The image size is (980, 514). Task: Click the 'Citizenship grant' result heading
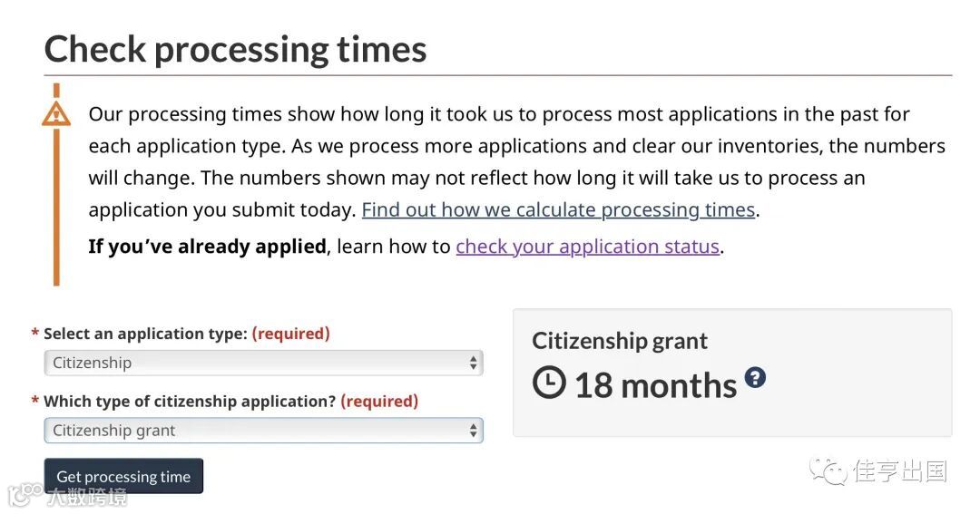[x=620, y=341]
